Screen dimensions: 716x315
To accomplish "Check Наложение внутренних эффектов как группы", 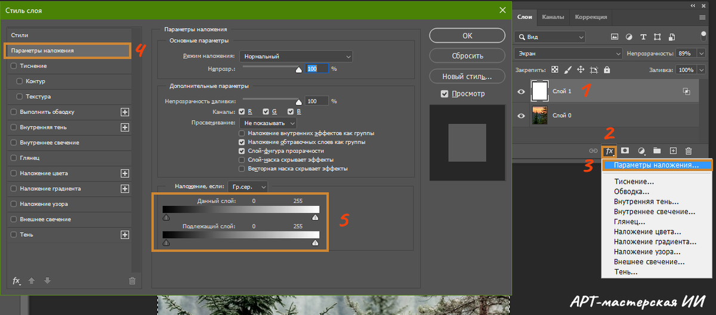I will coord(242,133).
